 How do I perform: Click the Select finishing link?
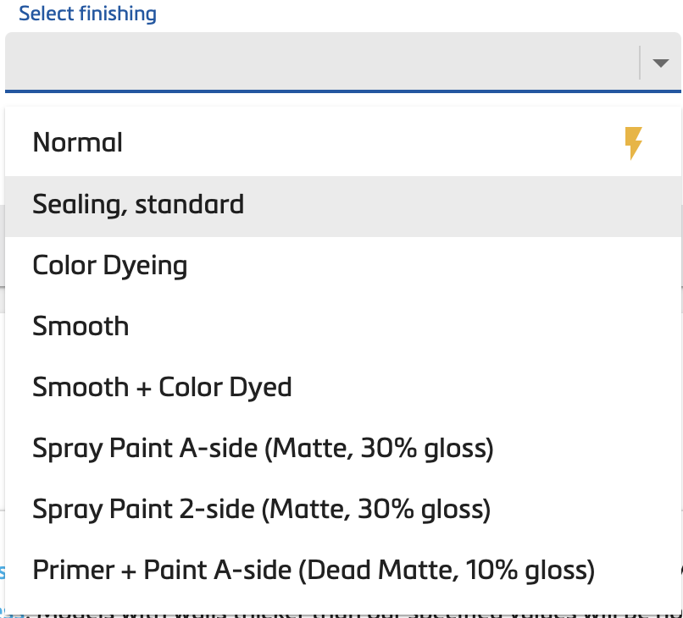pos(88,14)
